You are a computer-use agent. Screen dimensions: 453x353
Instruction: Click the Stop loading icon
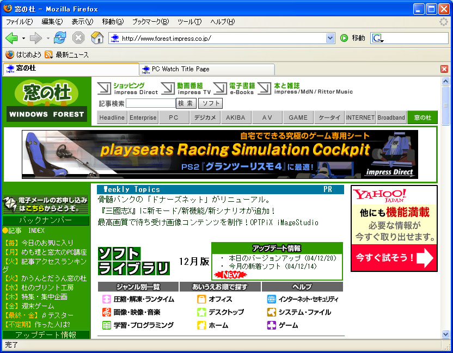(78, 38)
